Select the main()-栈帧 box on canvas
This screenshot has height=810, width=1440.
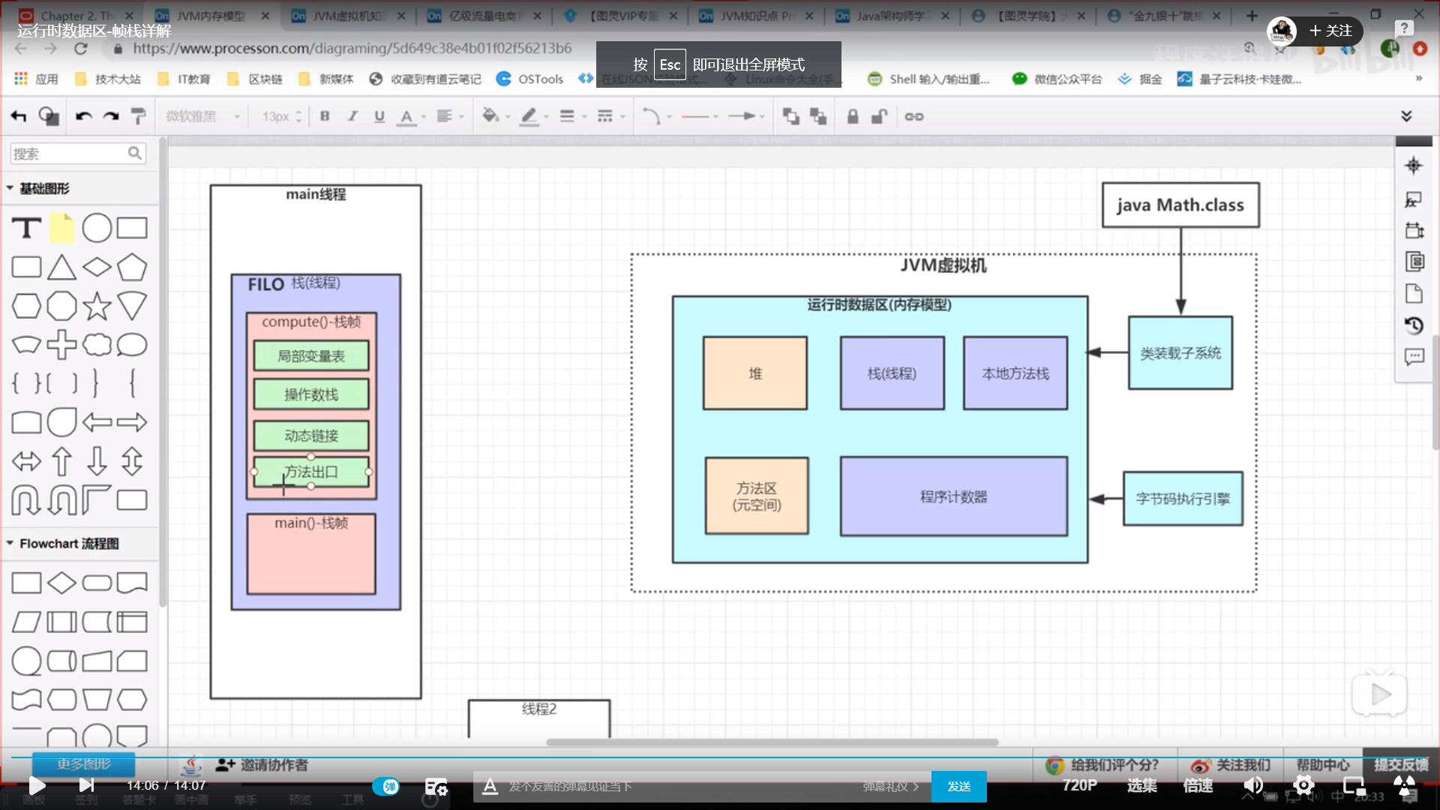click(311, 554)
